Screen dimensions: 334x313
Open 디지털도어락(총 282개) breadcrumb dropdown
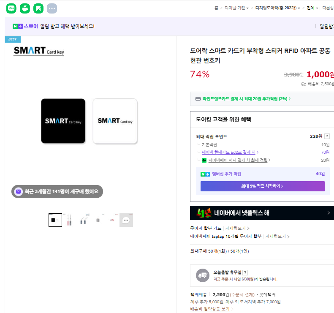pos(278,8)
